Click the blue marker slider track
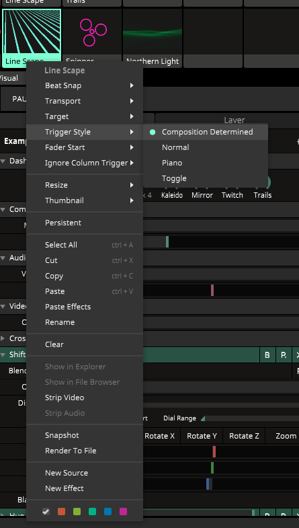The image size is (299, 528). (220, 484)
